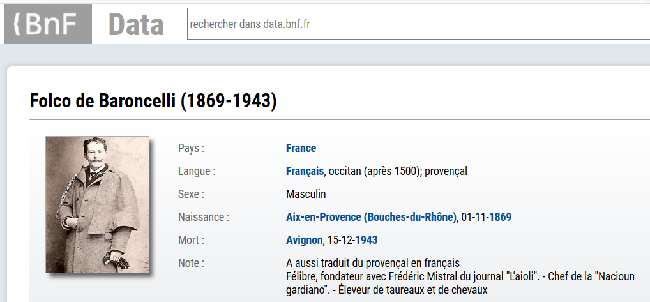Click the 1869 year link in Naissance row

[500, 217]
